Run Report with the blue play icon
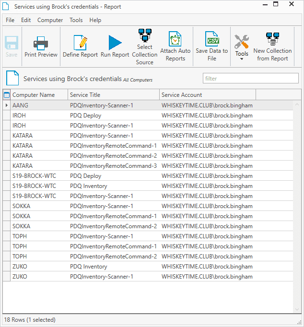Image resolution: width=304 pixels, height=327 pixels. click(115, 47)
